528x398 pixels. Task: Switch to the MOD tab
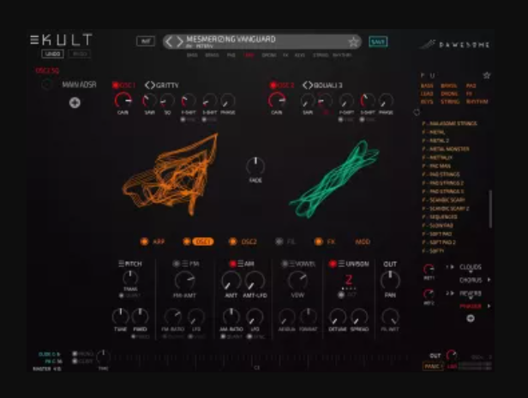[x=363, y=241]
